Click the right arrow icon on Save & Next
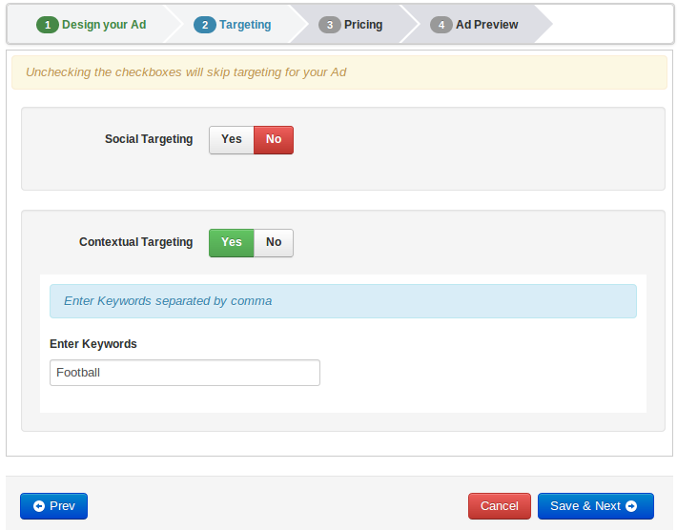 (631, 506)
